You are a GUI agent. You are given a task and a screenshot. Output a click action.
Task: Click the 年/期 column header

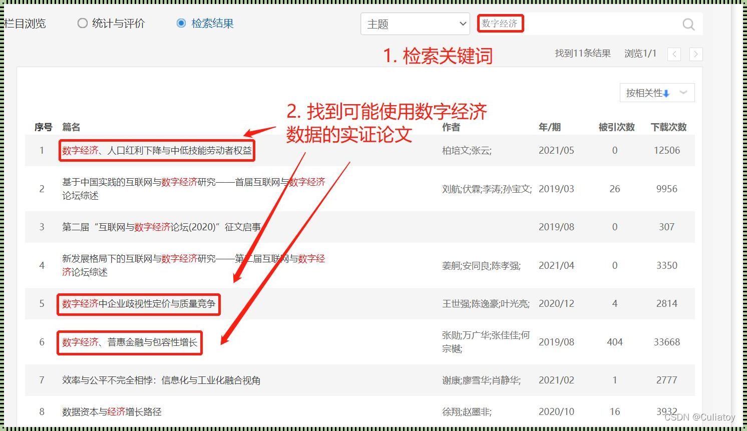pos(549,127)
